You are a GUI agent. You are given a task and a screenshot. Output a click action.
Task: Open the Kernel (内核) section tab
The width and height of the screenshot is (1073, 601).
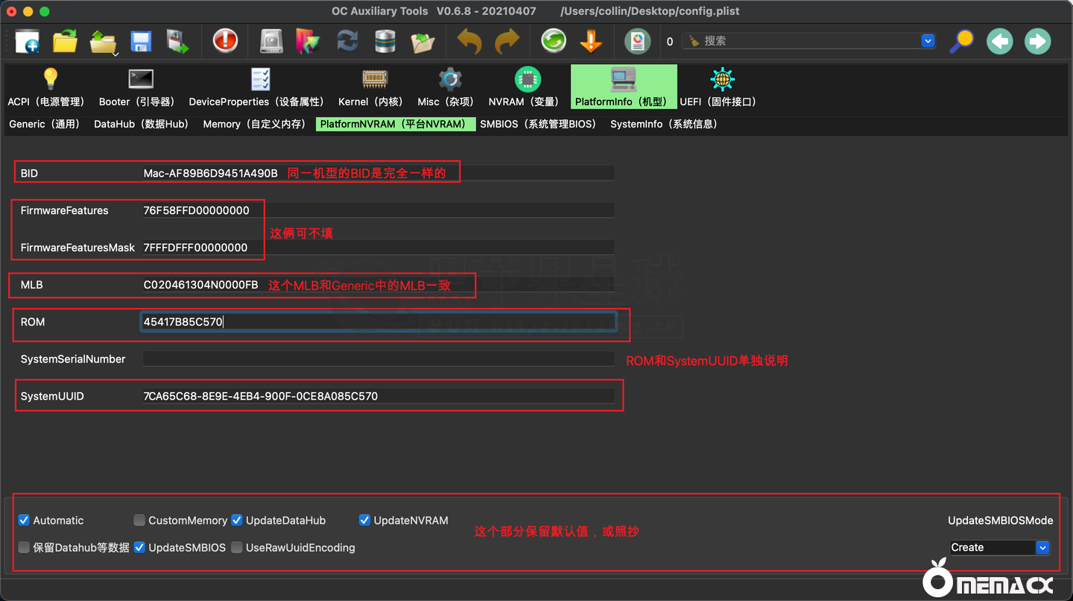(370, 88)
